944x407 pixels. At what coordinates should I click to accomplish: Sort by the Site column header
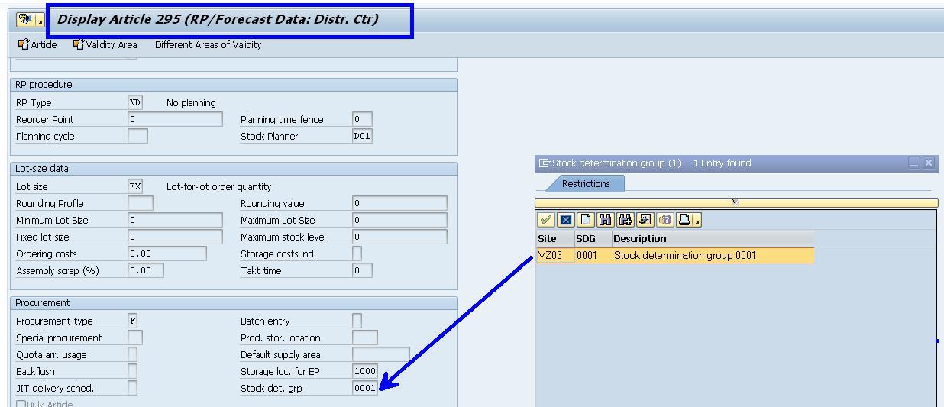(554, 238)
